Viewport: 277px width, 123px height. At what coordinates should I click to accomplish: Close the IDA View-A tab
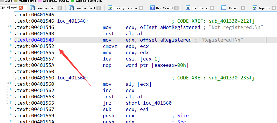21,8
